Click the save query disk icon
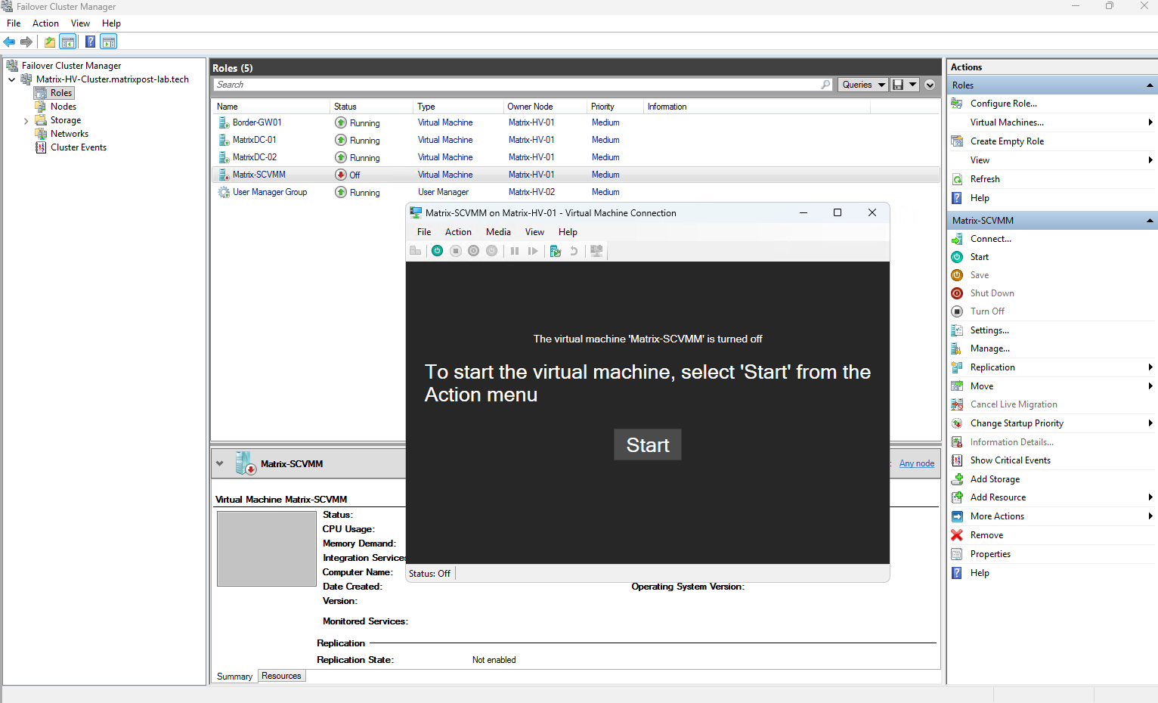This screenshot has width=1158, height=703. tap(898, 85)
